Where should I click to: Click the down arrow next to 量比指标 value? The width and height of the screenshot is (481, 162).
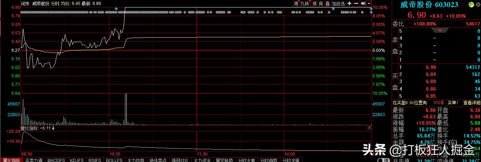click(x=53, y=128)
